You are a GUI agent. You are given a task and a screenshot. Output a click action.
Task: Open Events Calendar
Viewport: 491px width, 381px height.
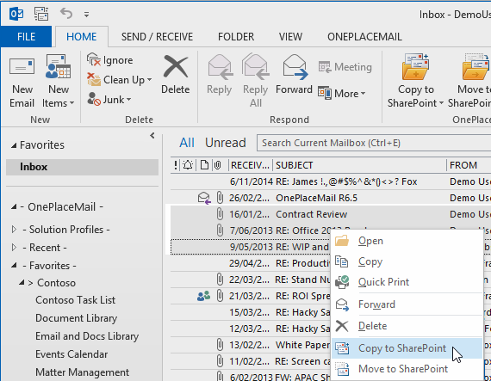tap(71, 354)
